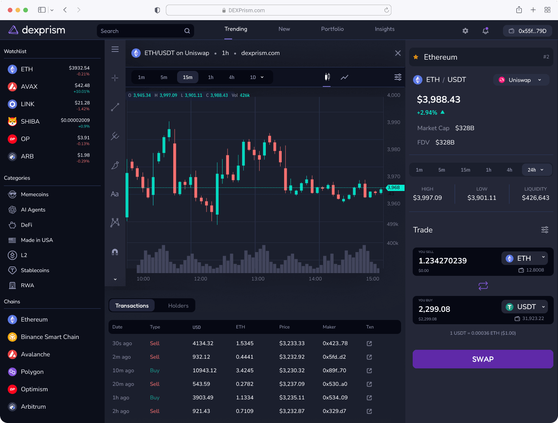Open the 24h stats period dropdown
This screenshot has width=558, height=423.
pyautogui.click(x=537, y=170)
